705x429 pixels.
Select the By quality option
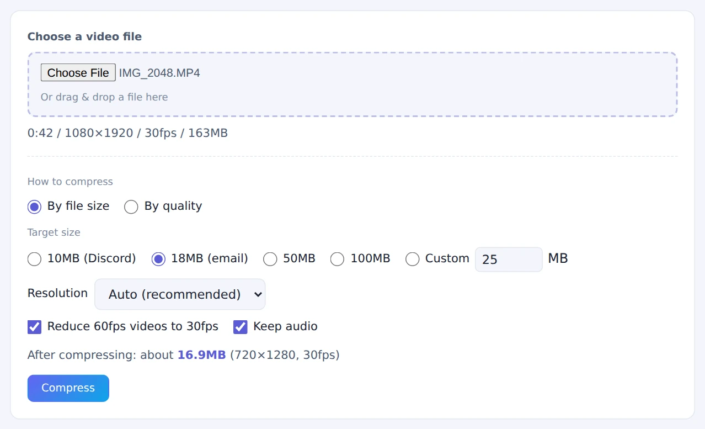click(131, 207)
